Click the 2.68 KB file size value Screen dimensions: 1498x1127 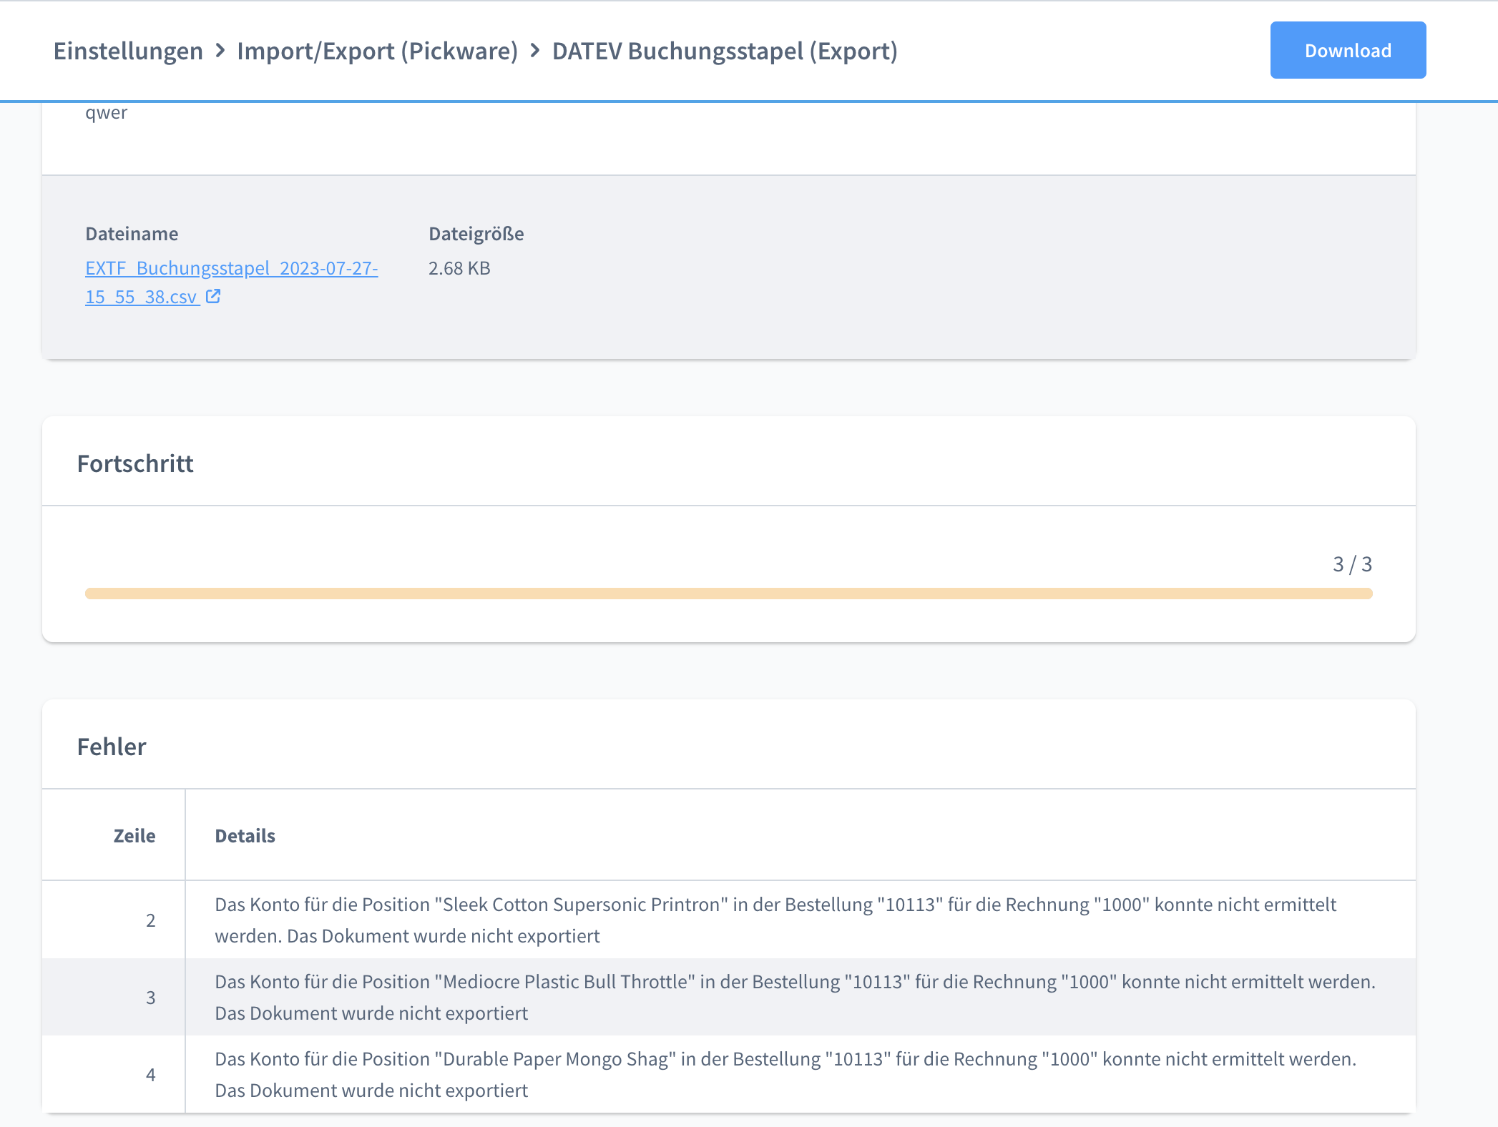tap(459, 268)
